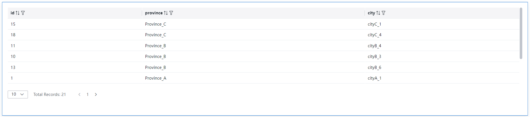Select cityB_6 cell
The width and height of the screenshot is (530, 117).
click(374, 67)
